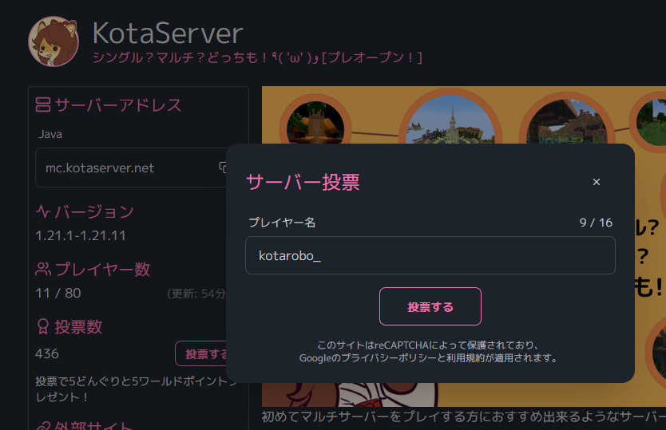
Task: Click the vote count 436
Action: pos(47,353)
